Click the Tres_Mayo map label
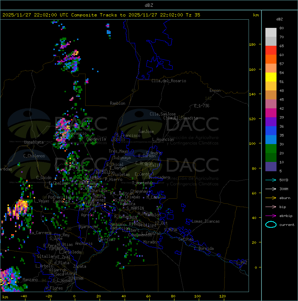Viewport: 298px width, 301px height. tap(118, 151)
